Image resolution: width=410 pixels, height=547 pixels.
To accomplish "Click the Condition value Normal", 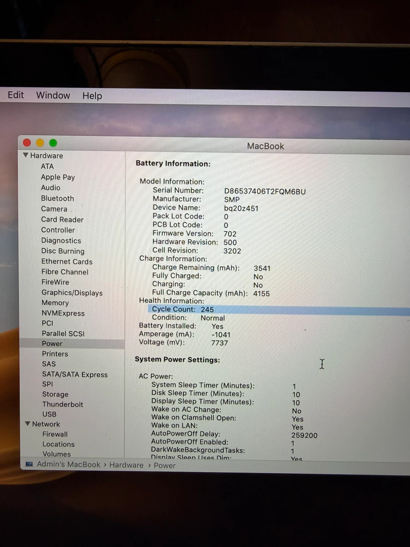I will [x=213, y=318].
